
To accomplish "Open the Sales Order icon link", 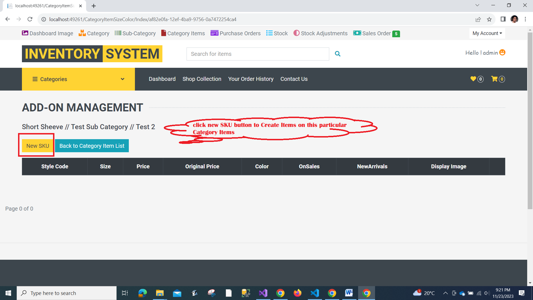I will [357, 33].
